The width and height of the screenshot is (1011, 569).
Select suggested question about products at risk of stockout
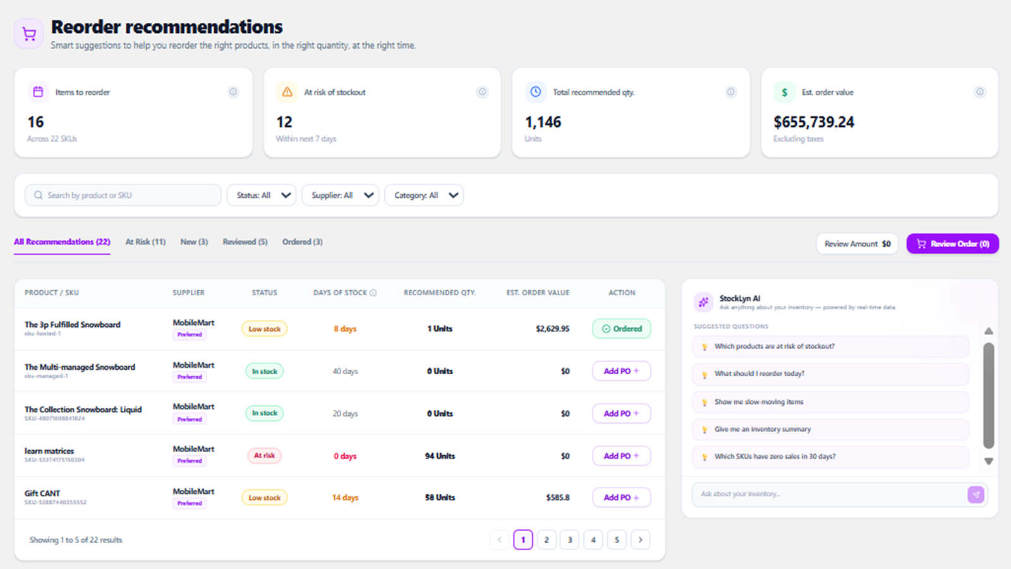pos(831,346)
